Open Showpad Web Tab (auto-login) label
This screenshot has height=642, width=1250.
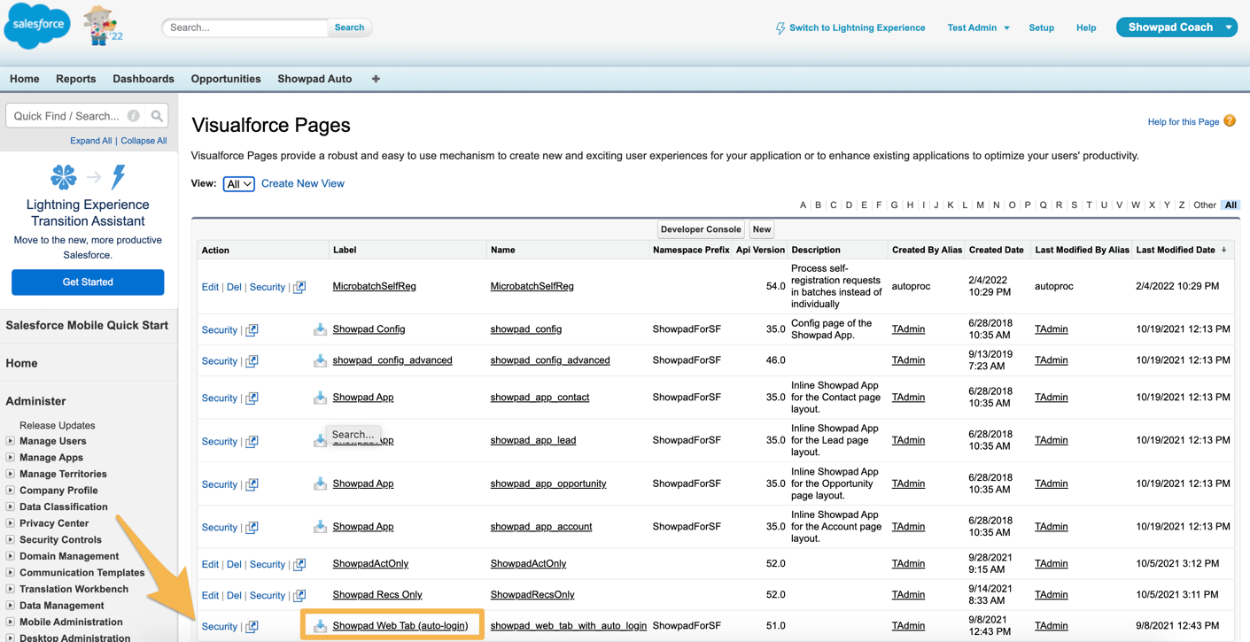pos(400,626)
